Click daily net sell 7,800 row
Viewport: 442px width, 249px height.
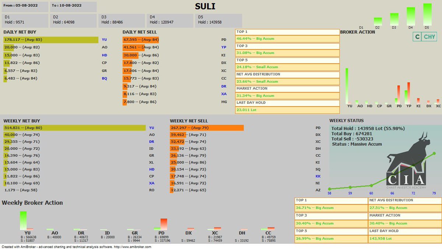(x=175, y=101)
